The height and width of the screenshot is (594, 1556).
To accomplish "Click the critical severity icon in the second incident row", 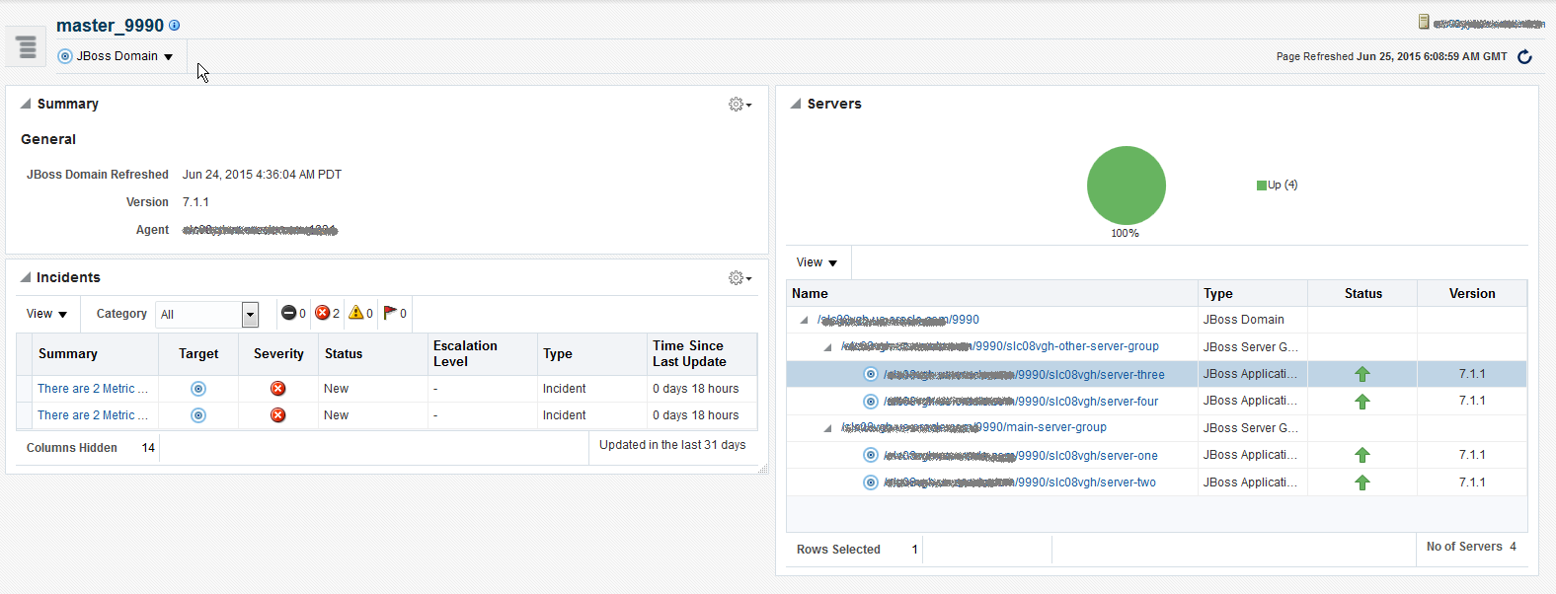I will (278, 415).
